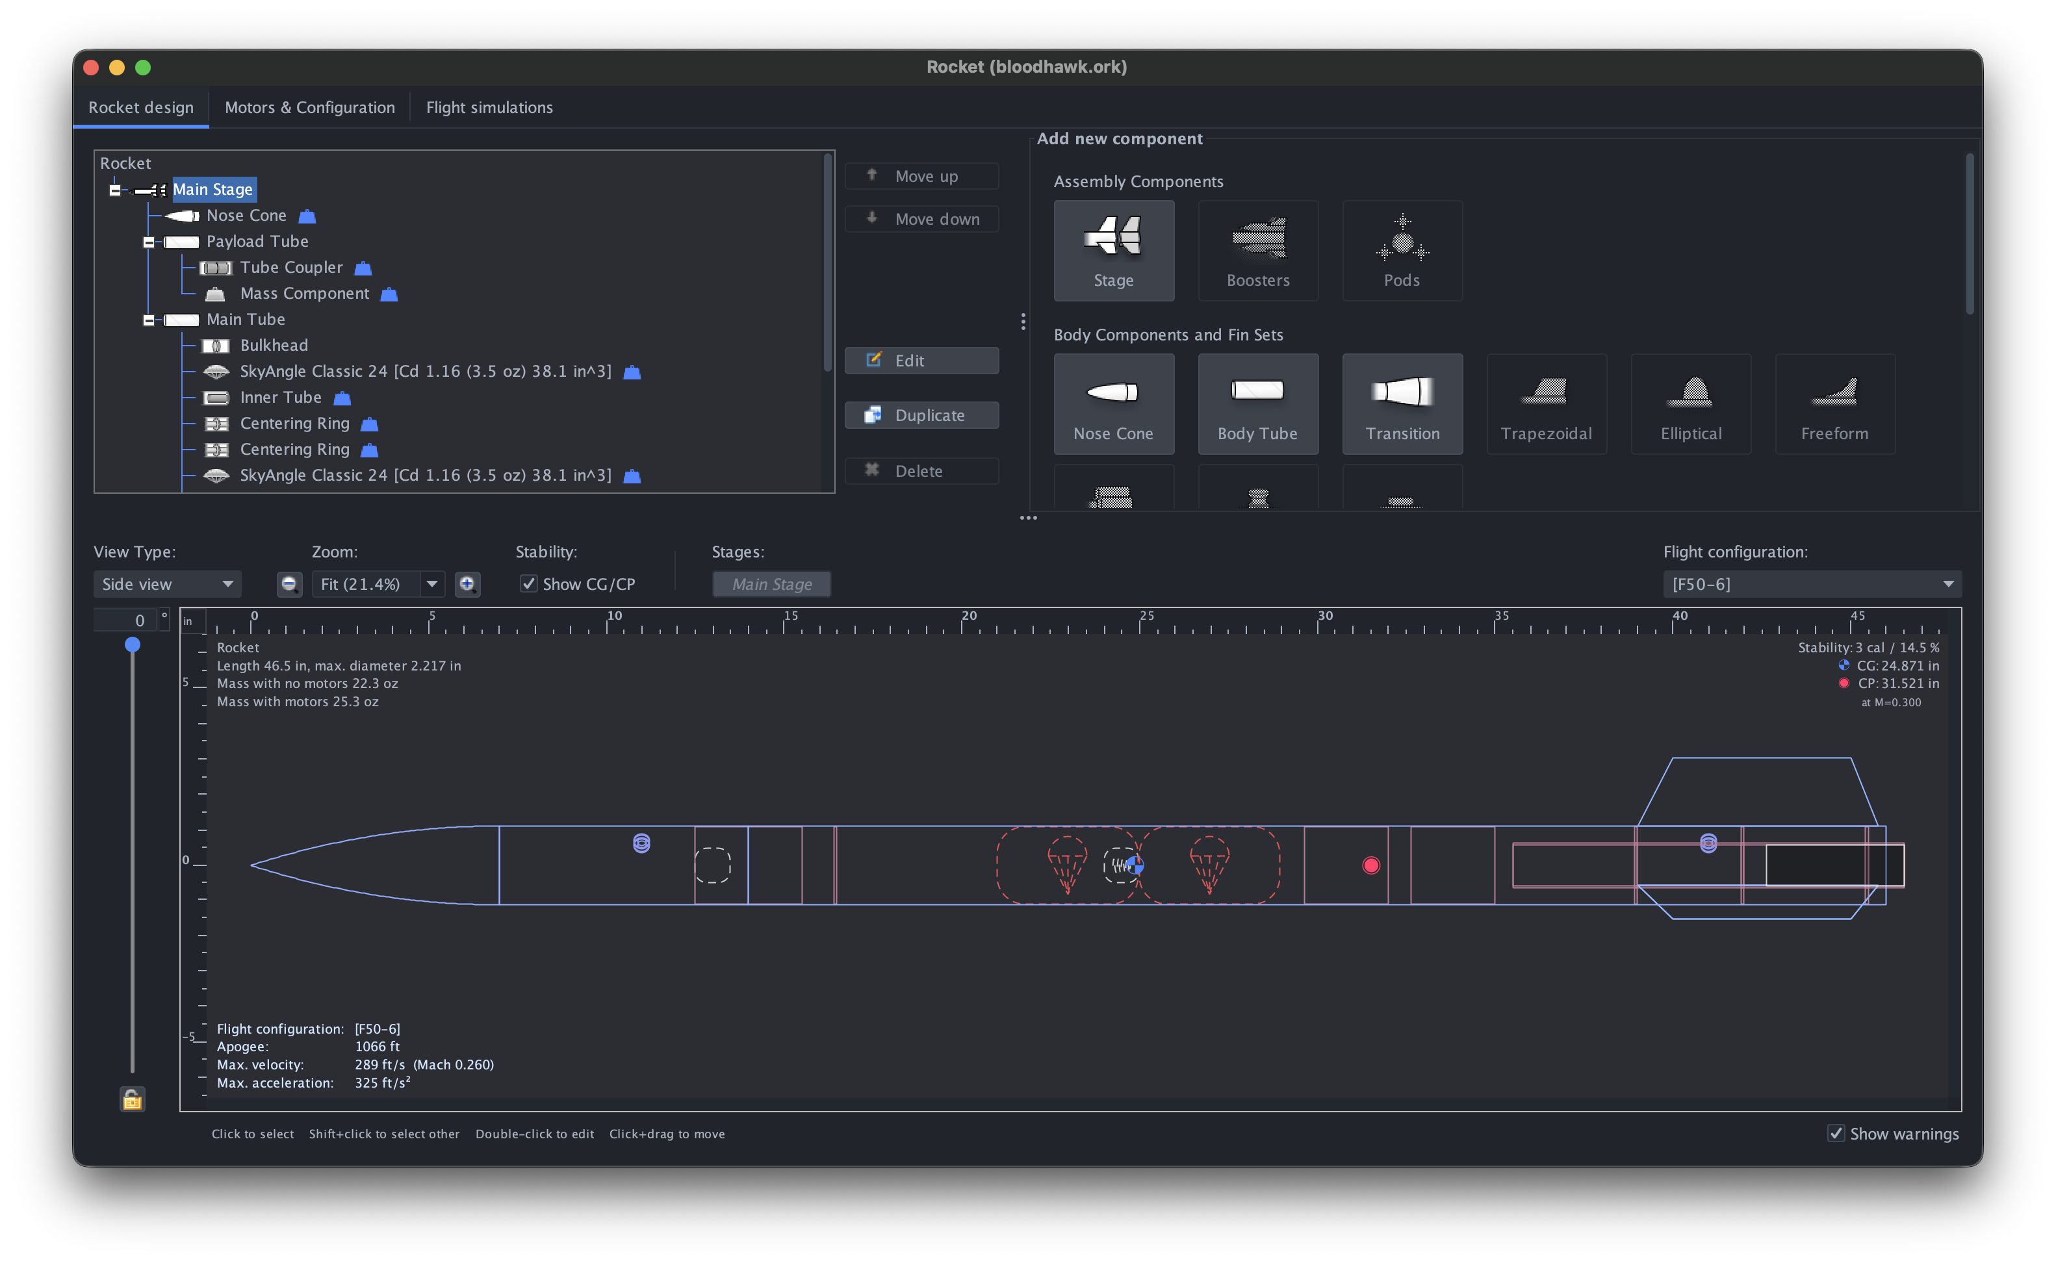Click the rotation lock icon
2056x1263 pixels.
tap(132, 1099)
